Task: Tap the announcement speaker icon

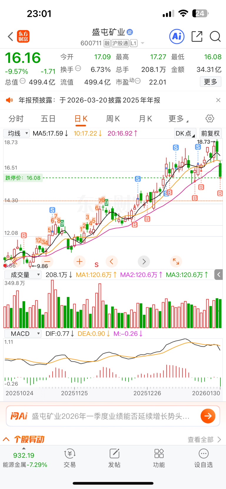Action: [x=9, y=100]
